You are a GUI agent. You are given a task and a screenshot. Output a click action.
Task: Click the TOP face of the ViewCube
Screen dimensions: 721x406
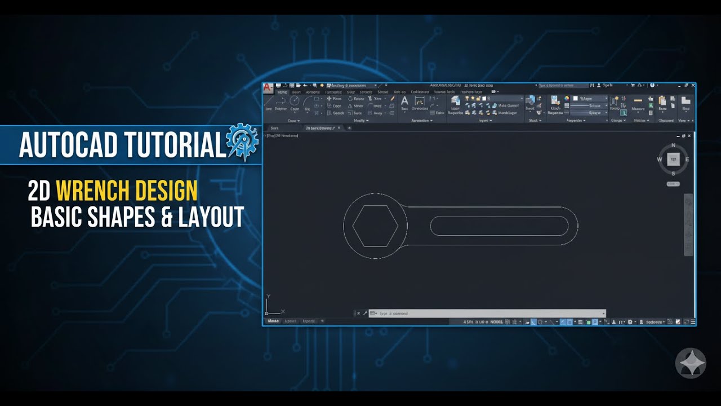674,160
